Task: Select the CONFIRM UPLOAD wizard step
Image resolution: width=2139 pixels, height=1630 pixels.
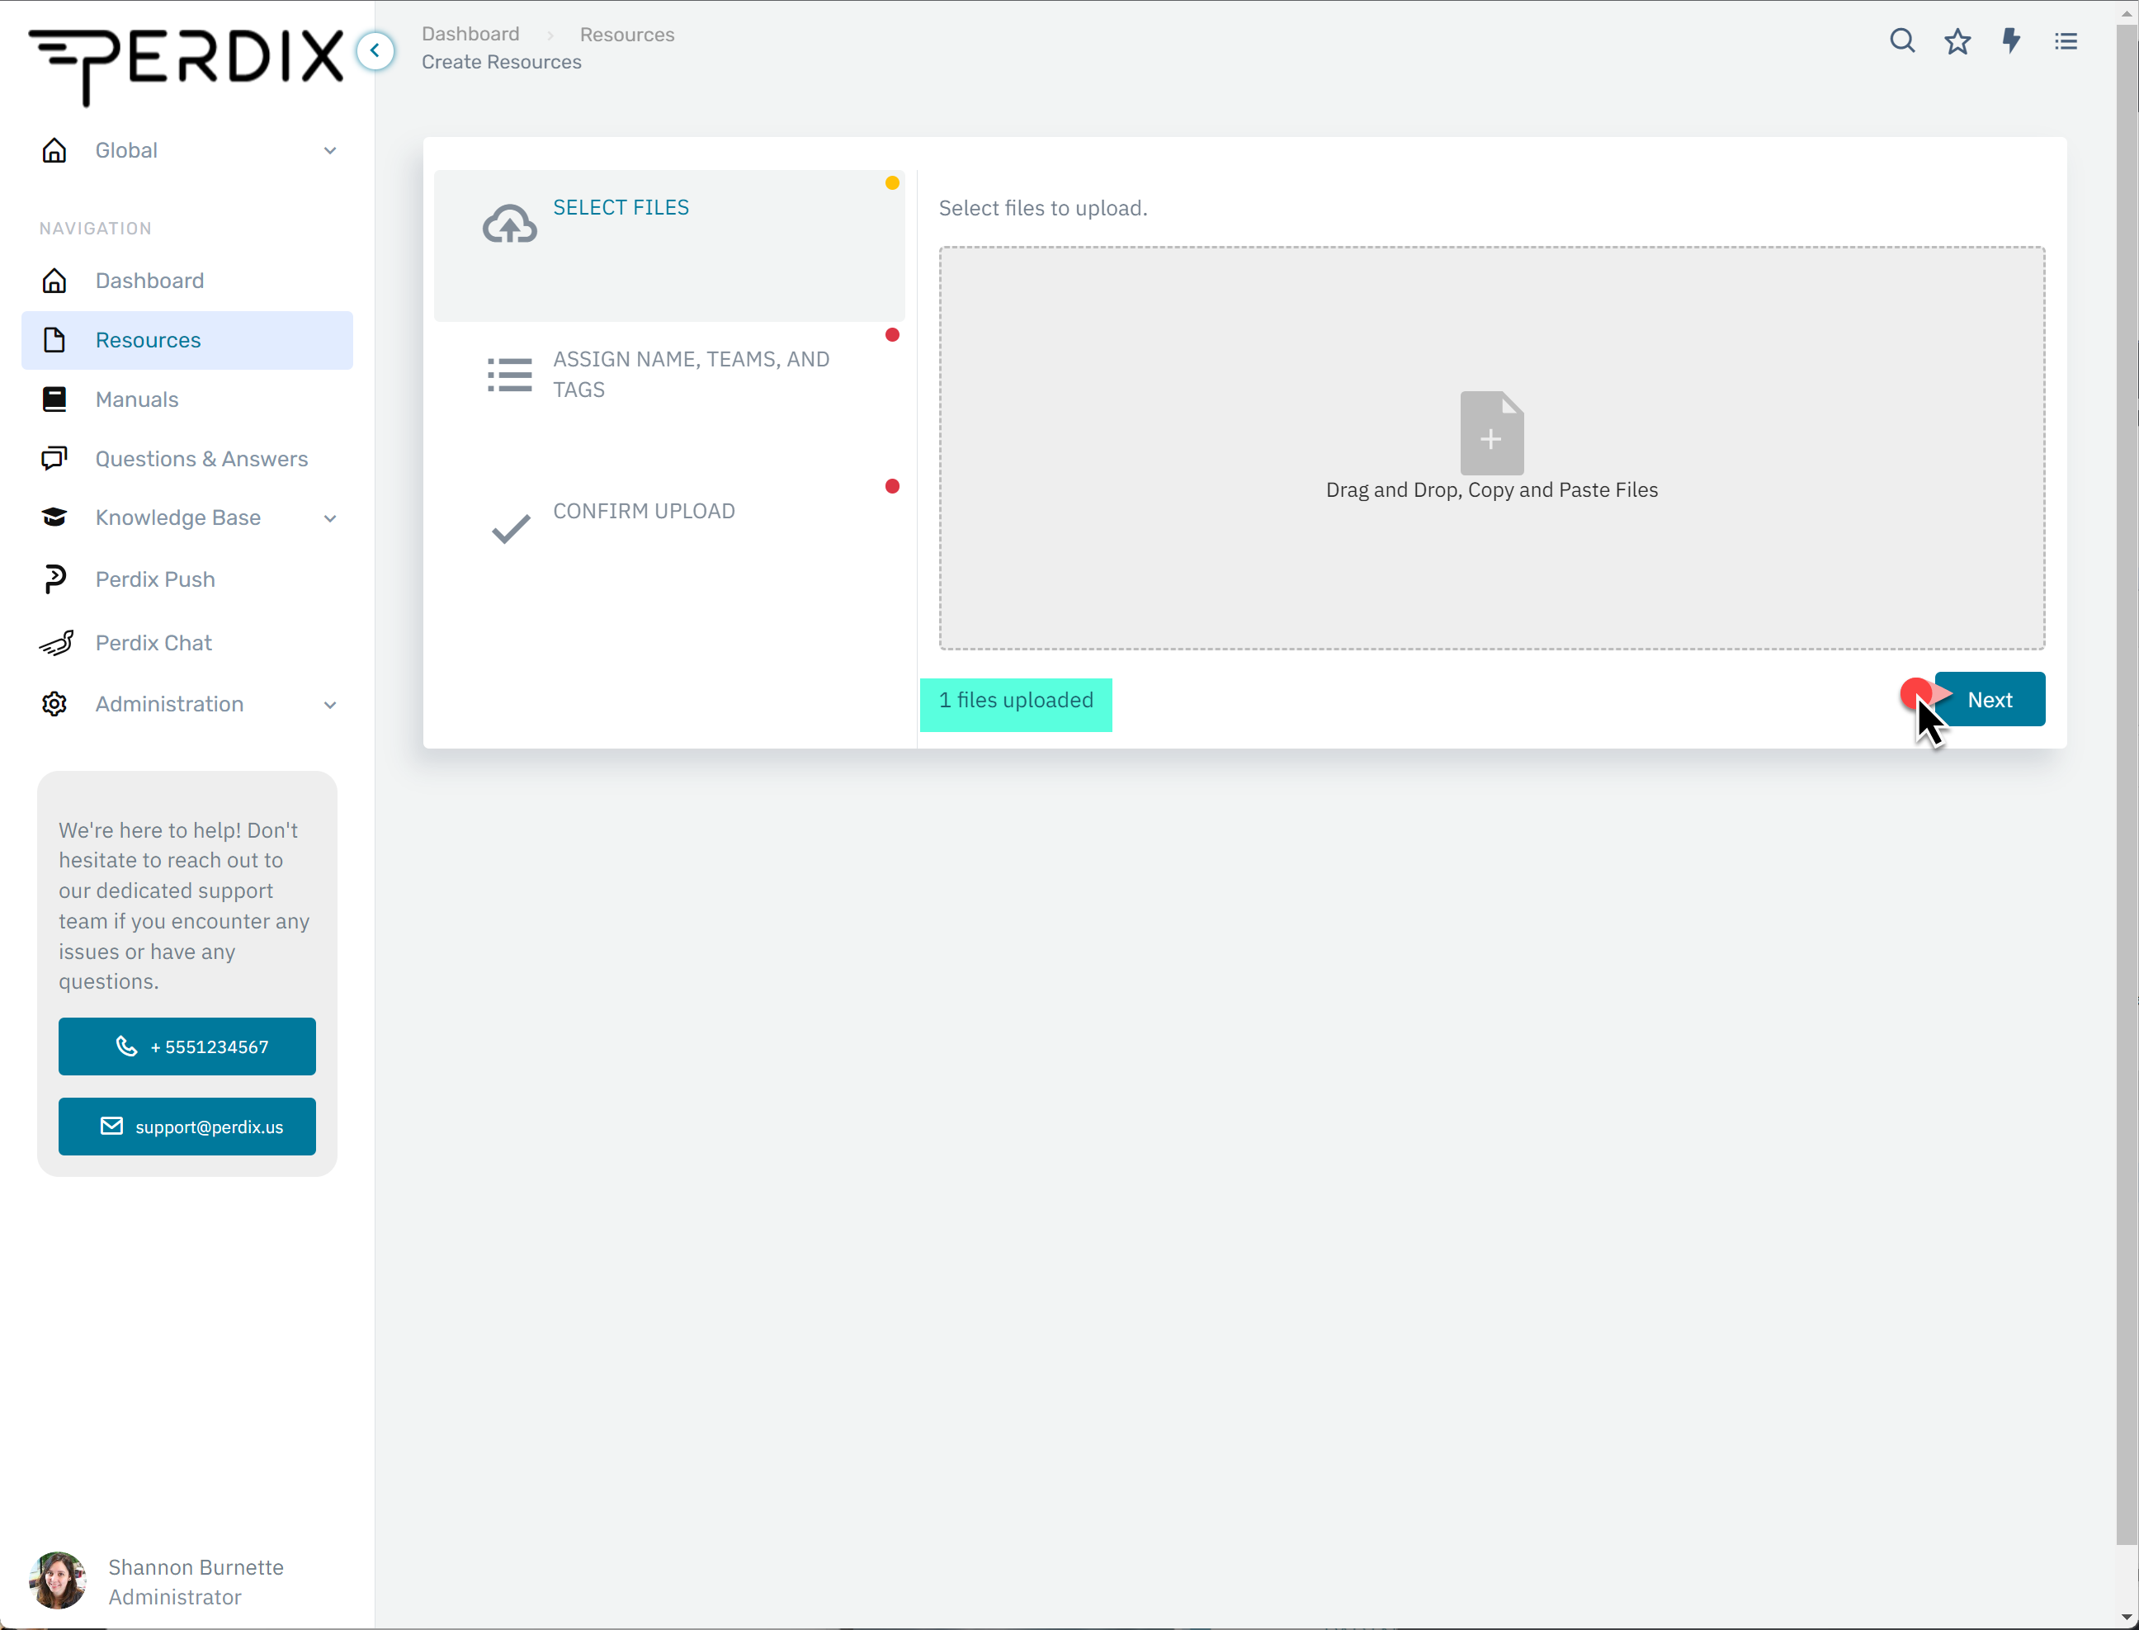Action: pyautogui.click(x=669, y=549)
